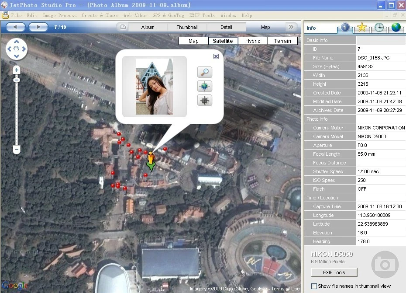Select the Terrain map type
The image size is (406, 293).
pyautogui.click(x=282, y=41)
